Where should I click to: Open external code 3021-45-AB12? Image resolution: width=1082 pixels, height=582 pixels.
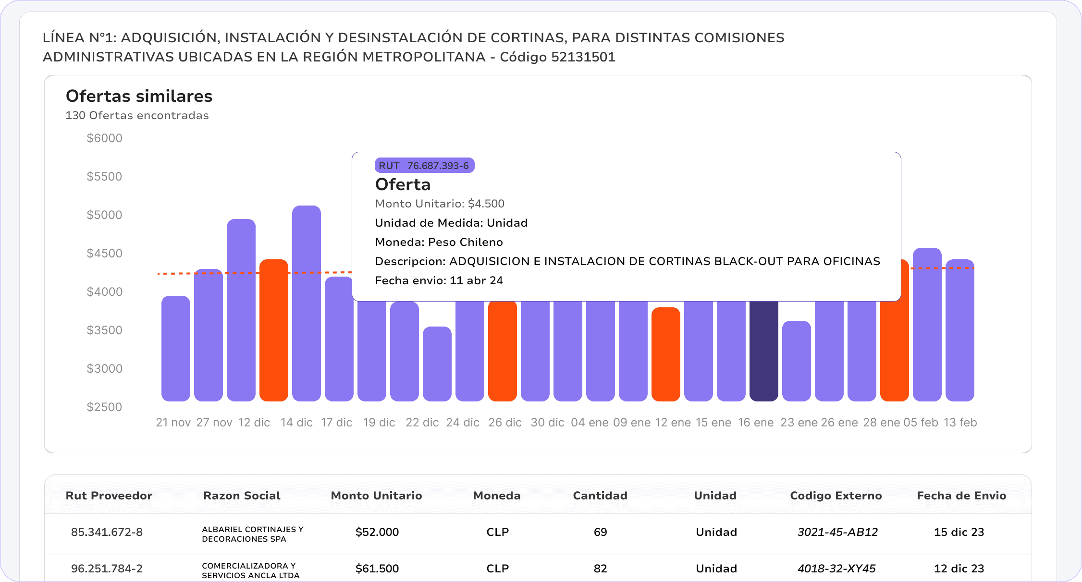(837, 532)
